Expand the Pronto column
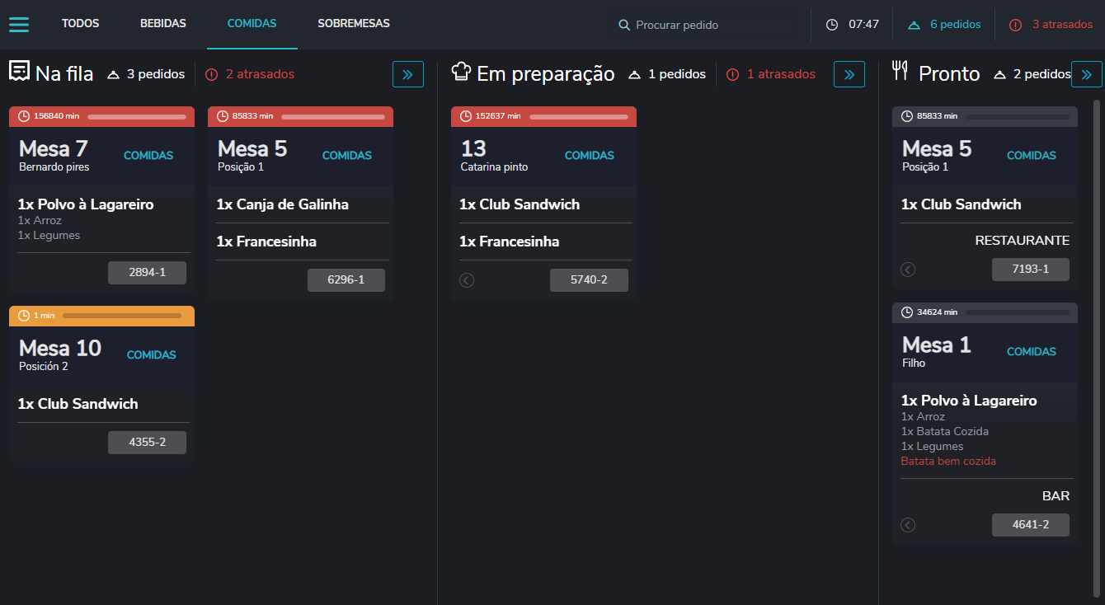This screenshot has width=1105, height=605. [1086, 74]
